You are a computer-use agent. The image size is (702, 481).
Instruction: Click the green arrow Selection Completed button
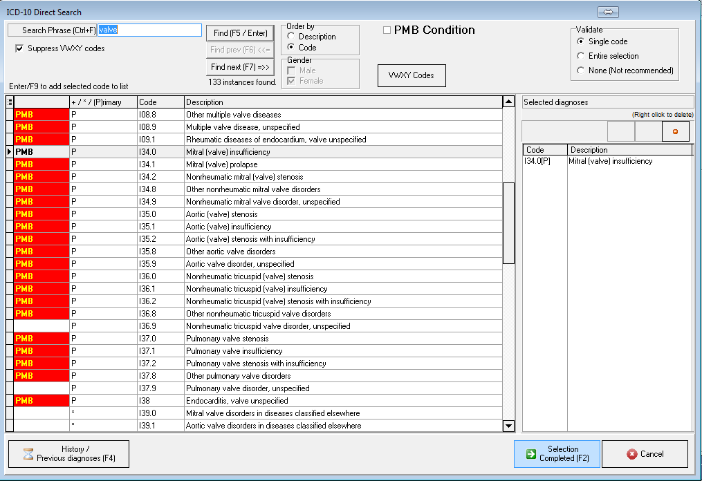click(x=557, y=454)
